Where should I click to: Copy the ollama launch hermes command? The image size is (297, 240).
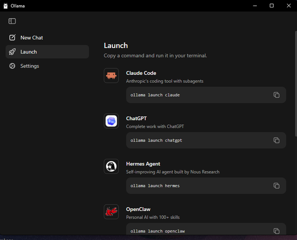(276, 186)
